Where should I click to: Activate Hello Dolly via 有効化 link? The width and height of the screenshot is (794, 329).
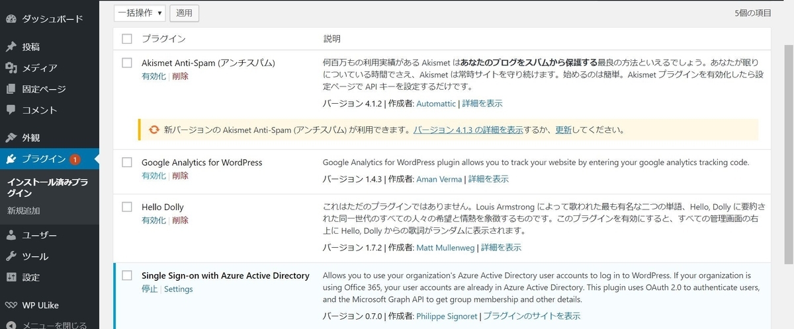(154, 220)
